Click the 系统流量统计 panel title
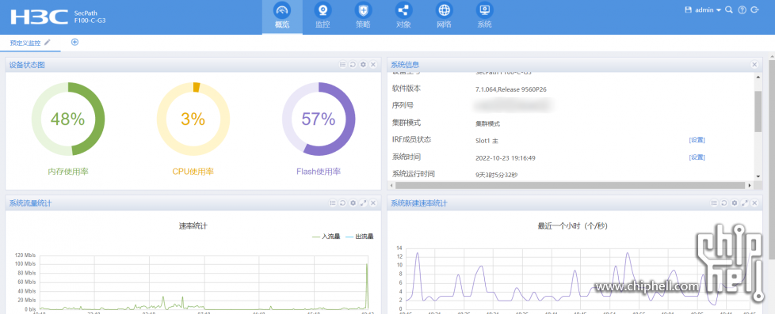The width and height of the screenshot is (775, 314). pyautogui.click(x=31, y=203)
